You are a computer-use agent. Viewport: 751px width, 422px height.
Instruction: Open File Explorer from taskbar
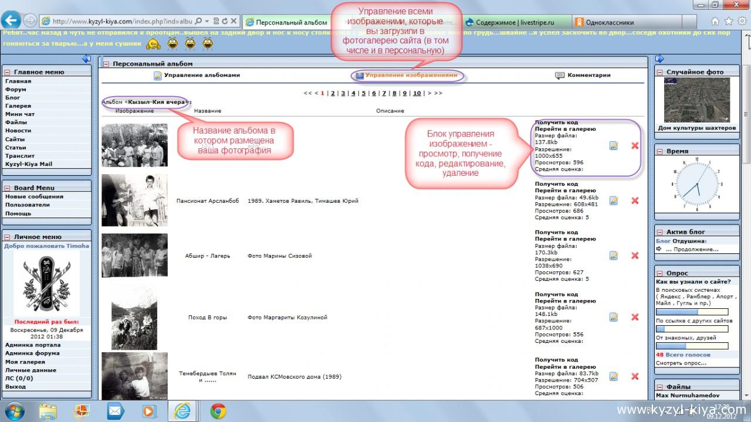[49, 411]
